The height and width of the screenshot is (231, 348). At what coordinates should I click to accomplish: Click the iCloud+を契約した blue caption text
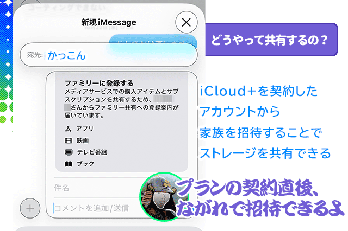click(259, 91)
